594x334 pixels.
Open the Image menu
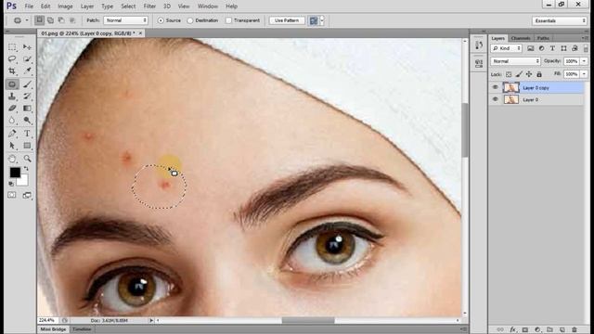tap(65, 6)
